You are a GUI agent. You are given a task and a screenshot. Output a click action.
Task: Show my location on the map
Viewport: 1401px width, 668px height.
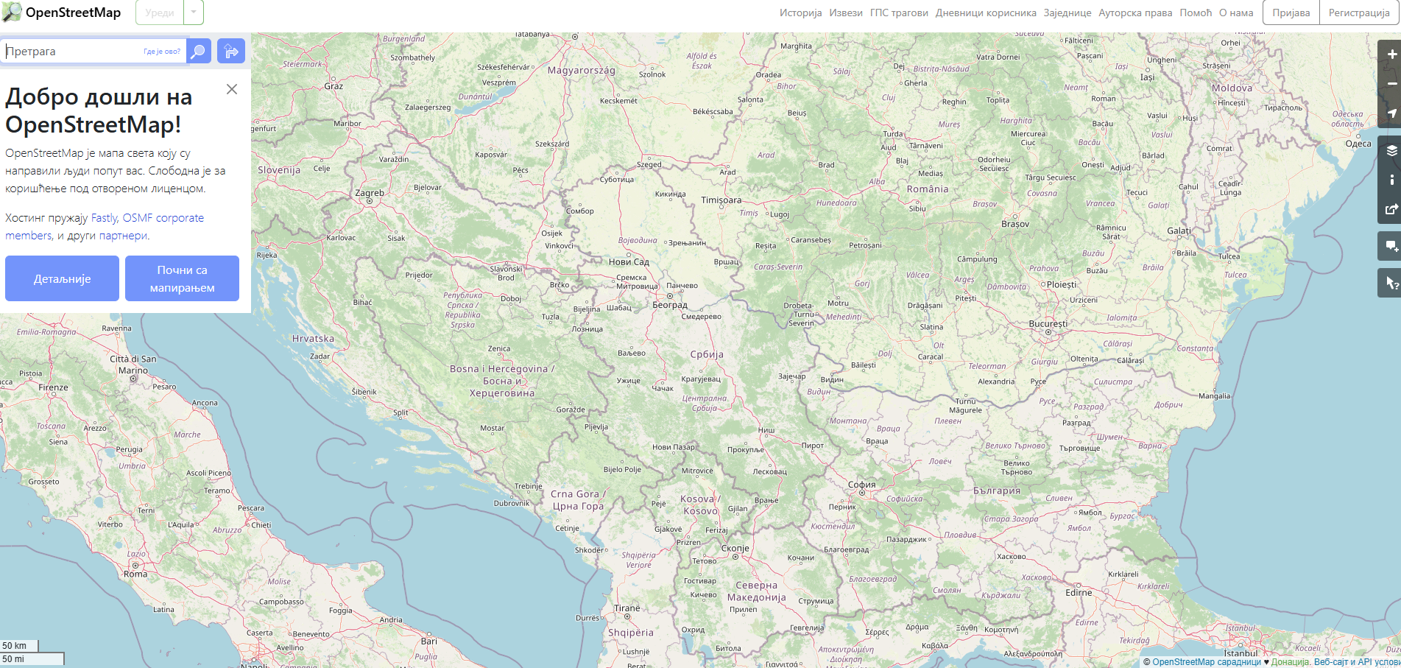coord(1391,113)
